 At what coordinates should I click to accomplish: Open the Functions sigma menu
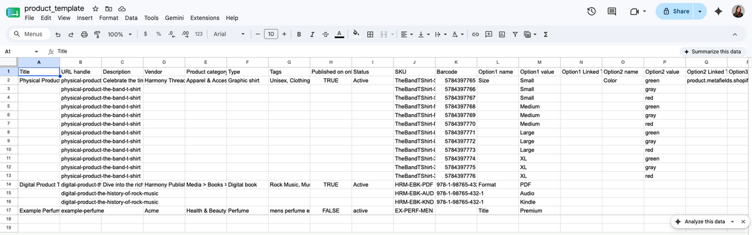coord(546,34)
